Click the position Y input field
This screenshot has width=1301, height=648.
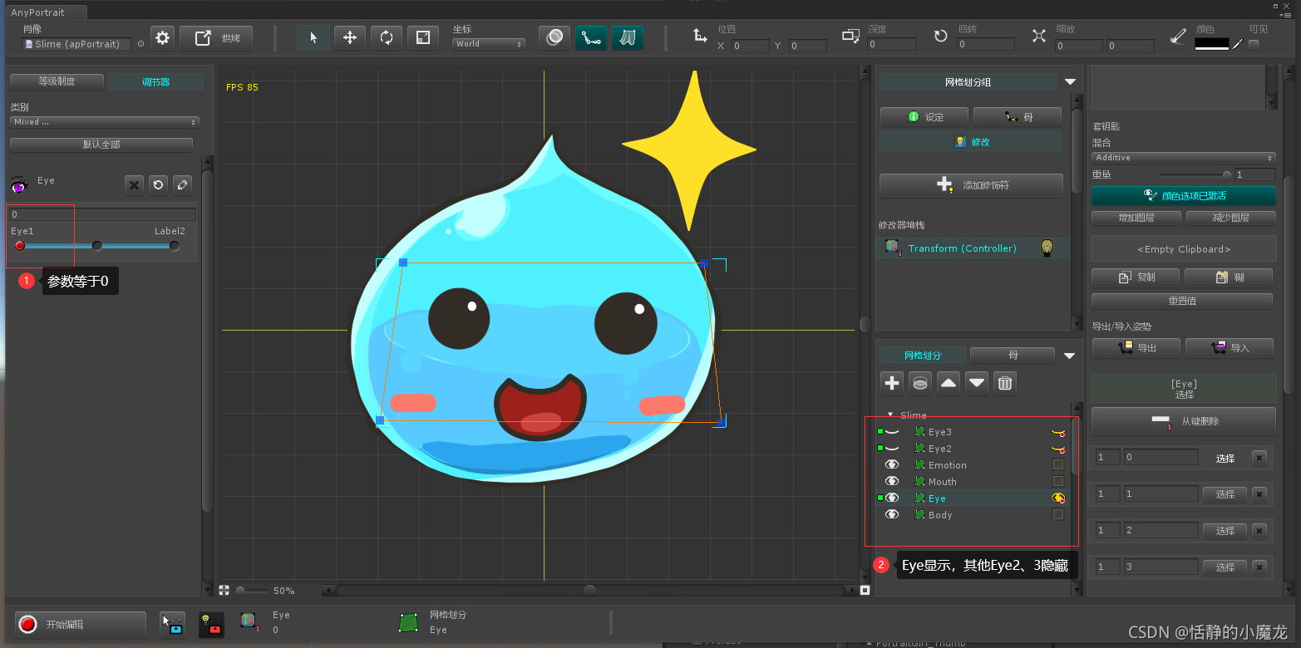pos(808,46)
